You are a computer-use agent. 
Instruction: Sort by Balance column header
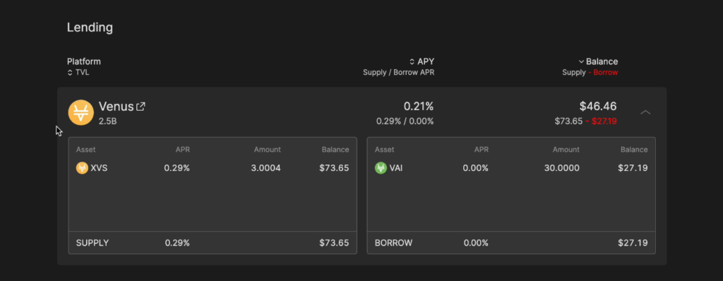coord(599,61)
